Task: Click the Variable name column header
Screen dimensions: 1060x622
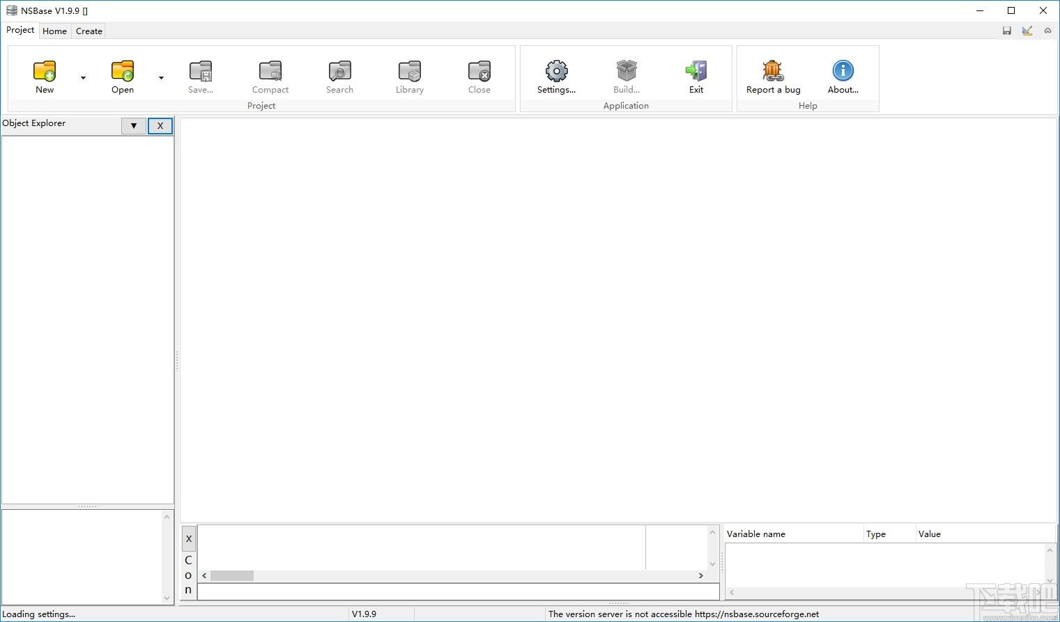Action: (x=794, y=534)
